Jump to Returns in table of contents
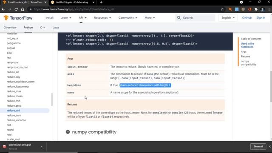 coord(245,57)
